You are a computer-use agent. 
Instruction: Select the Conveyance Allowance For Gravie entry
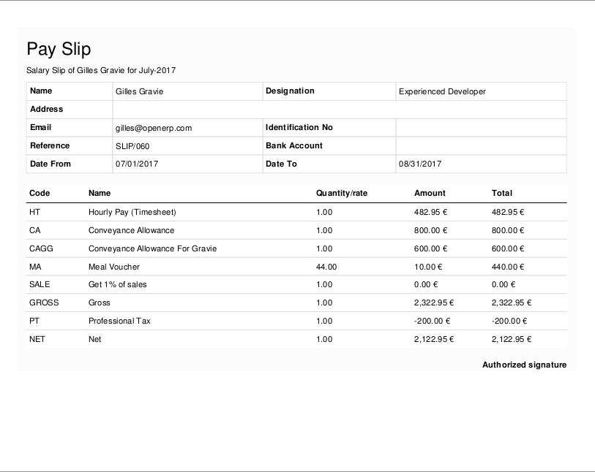152,248
